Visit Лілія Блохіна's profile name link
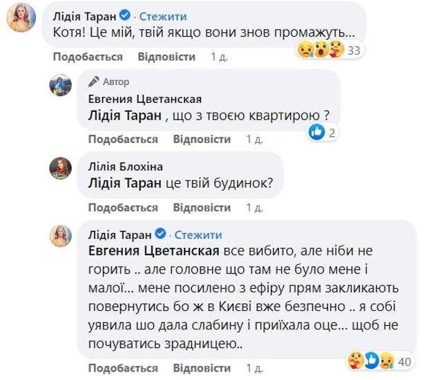 [x=124, y=166]
